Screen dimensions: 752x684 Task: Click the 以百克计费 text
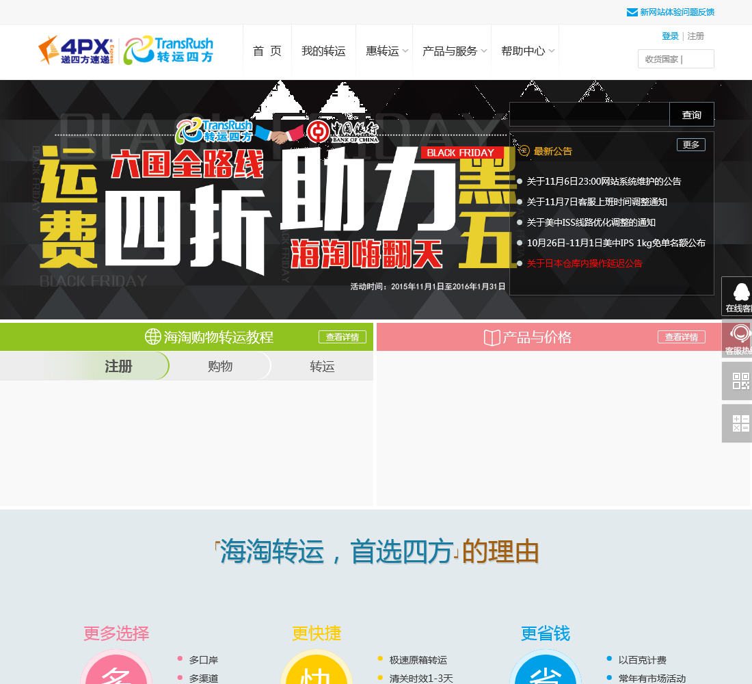pyautogui.click(x=642, y=660)
